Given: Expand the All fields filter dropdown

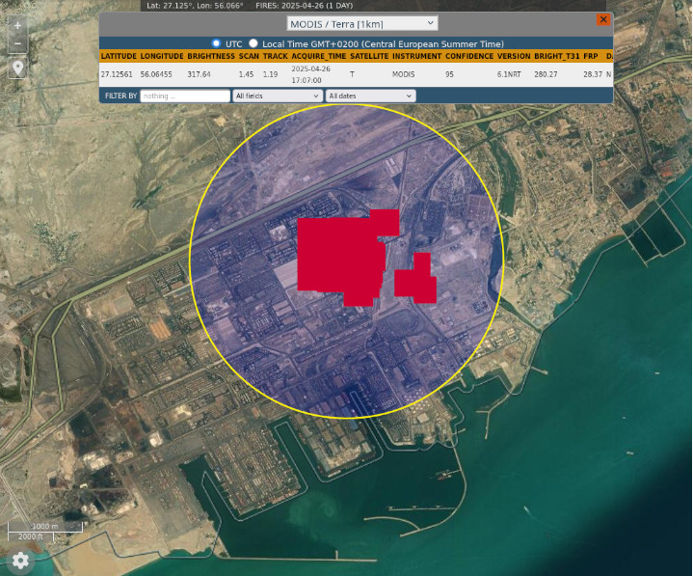Looking at the screenshot, I should pos(278,96).
